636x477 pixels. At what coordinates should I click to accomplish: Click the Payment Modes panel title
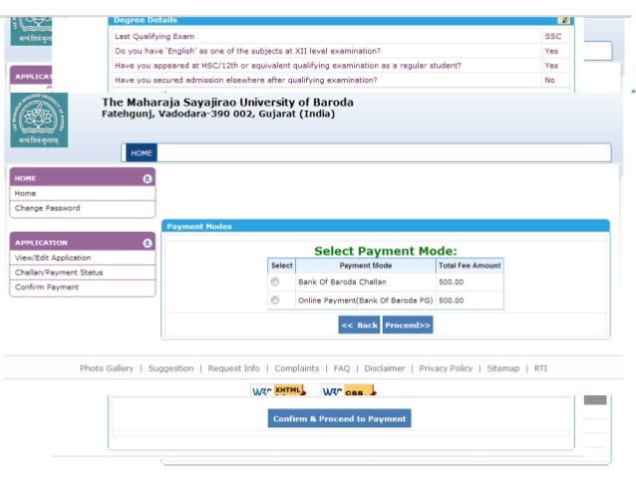pyautogui.click(x=199, y=226)
